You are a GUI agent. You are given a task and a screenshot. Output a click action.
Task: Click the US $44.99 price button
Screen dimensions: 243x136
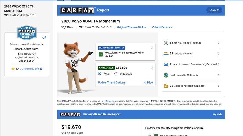coord(214,10)
